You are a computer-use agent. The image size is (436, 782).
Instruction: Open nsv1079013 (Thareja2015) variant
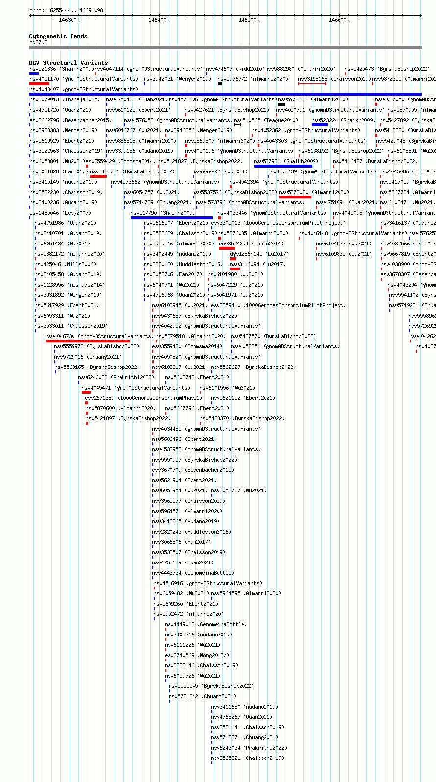tap(65, 100)
